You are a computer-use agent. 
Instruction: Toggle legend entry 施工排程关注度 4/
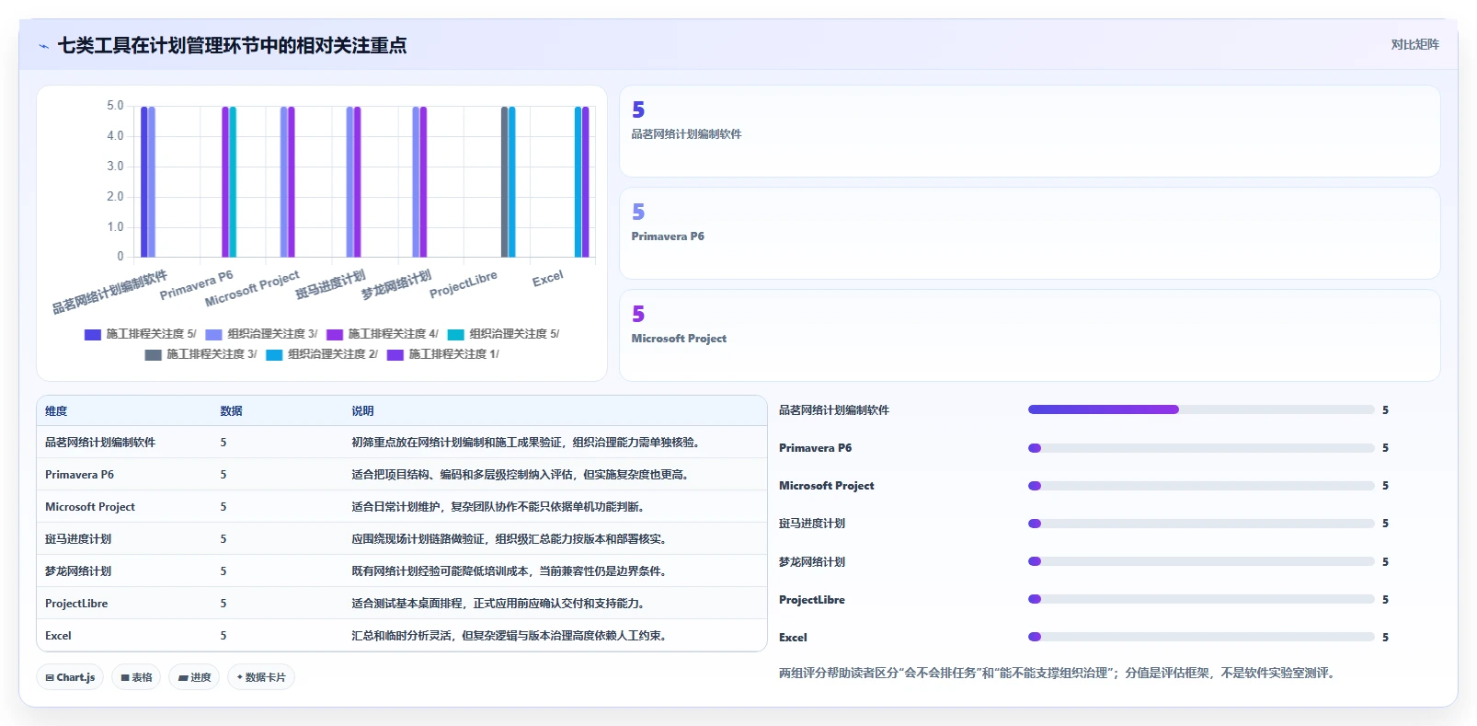tap(382, 334)
